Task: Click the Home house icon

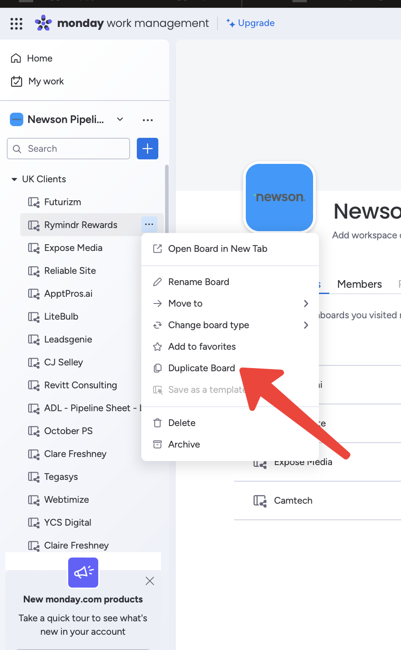Action: (16, 58)
